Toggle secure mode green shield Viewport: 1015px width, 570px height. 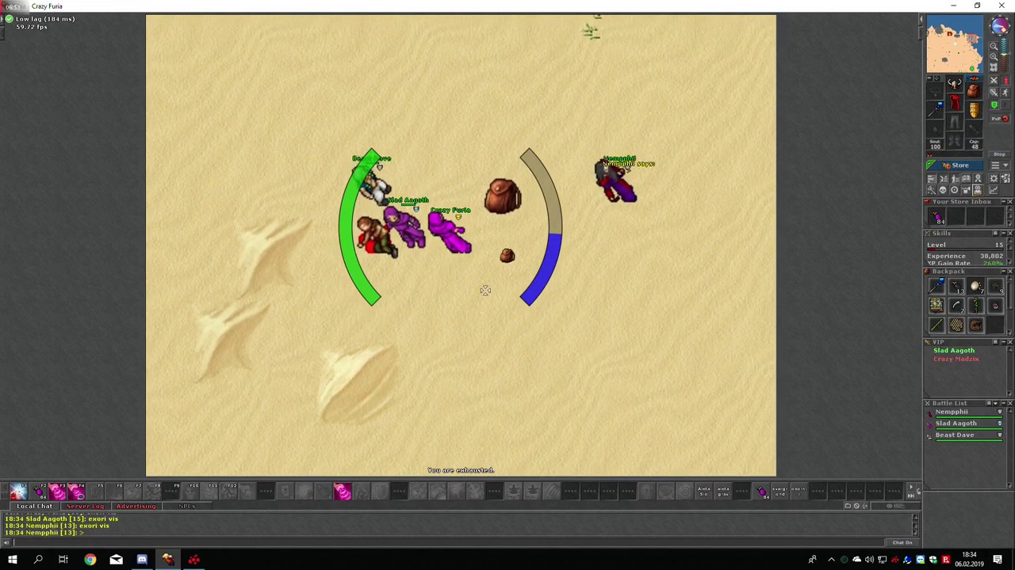pos(994,104)
